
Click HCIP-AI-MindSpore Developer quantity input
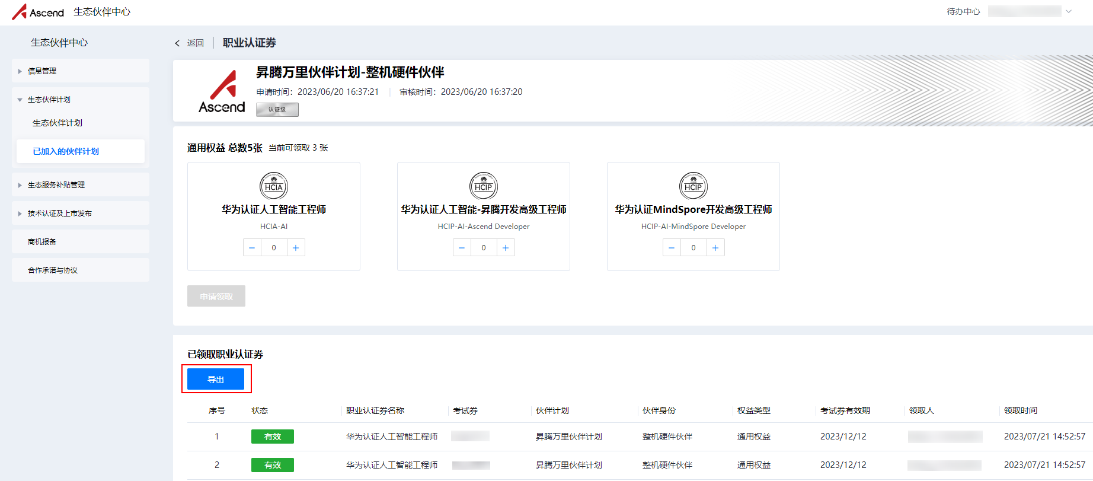(693, 248)
